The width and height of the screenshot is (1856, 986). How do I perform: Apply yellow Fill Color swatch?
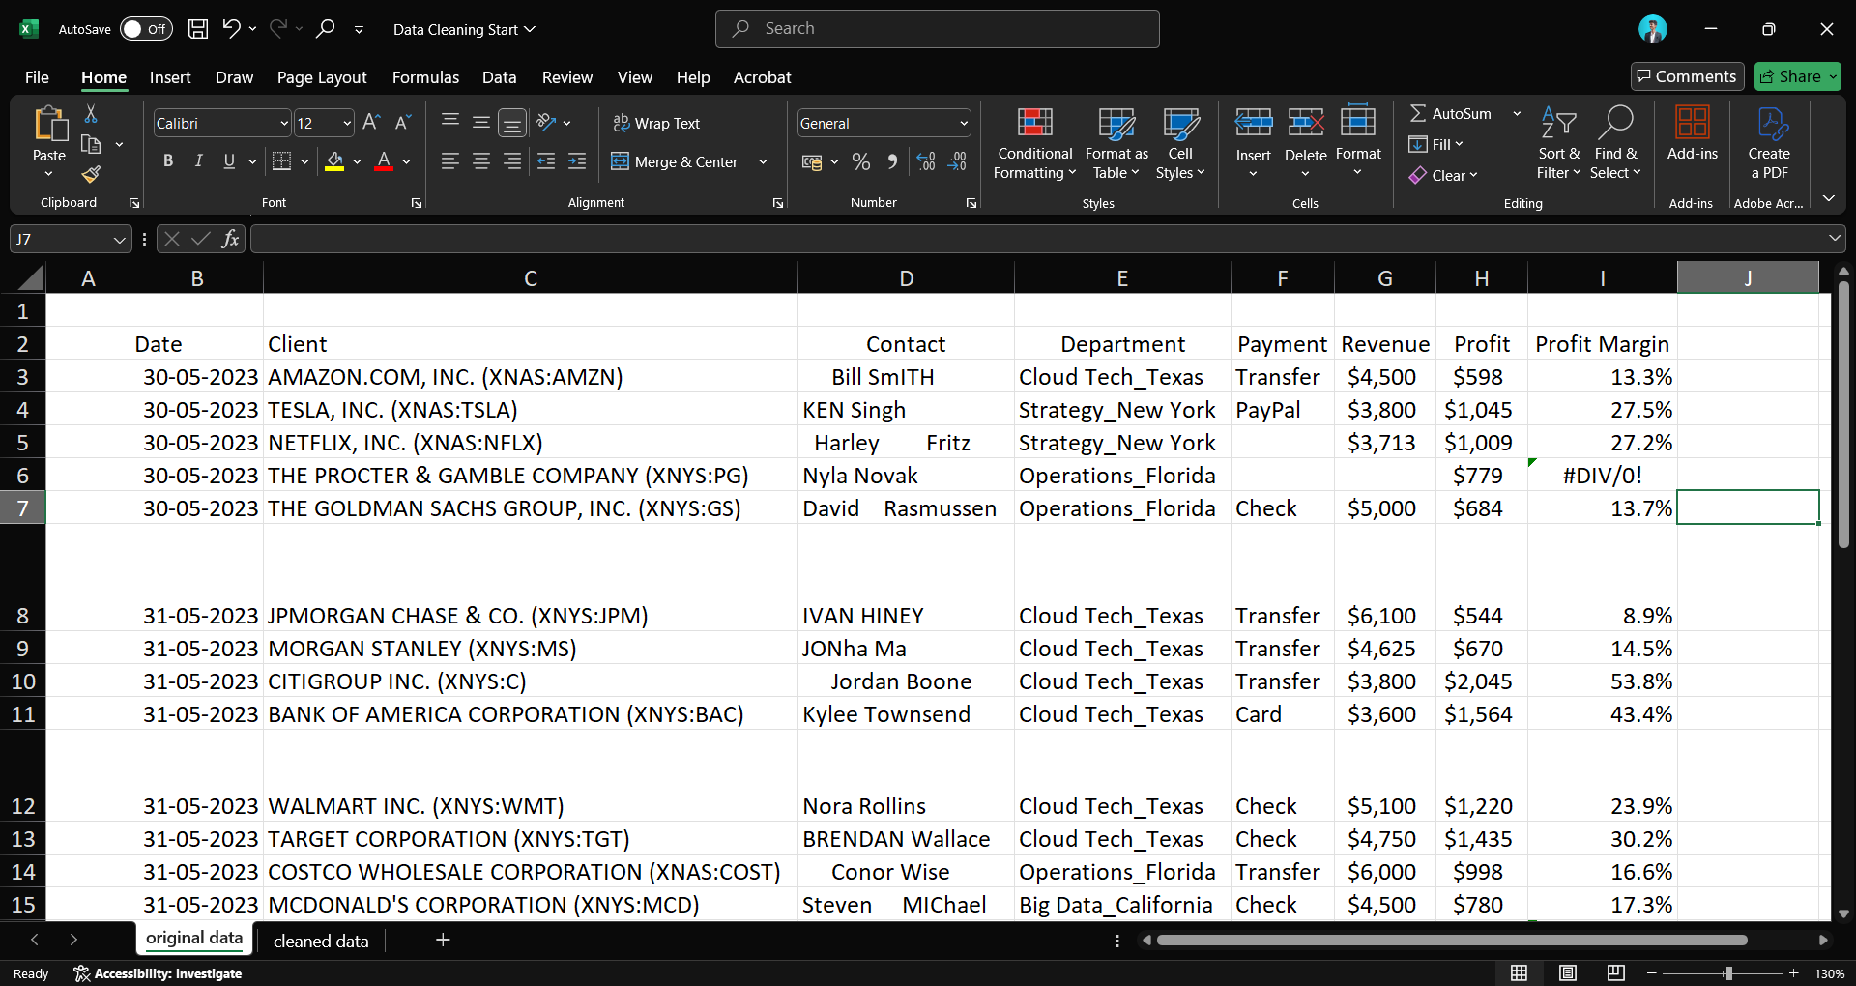tap(334, 161)
